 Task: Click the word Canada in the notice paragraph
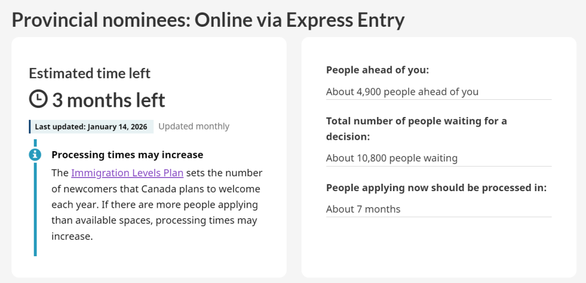click(162, 189)
